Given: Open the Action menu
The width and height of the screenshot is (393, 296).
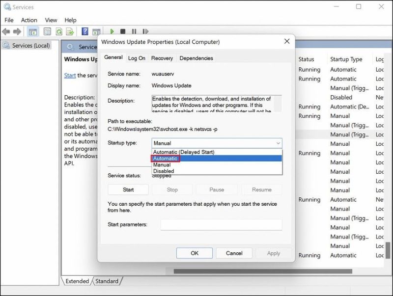Looking at the screenshot, I should pyautogui.click(x=29, y=20).
